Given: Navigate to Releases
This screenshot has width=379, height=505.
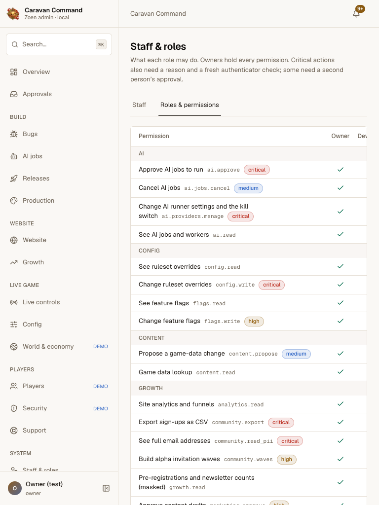Looking at the screenshot, I should coord(59,179).
